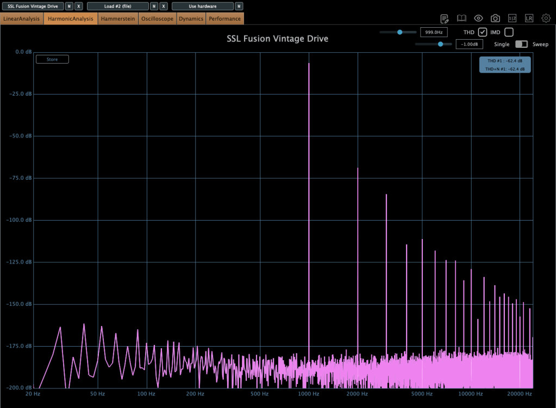Click the M button beside Use hardware
The height and width of the screenshot is (408, 556).
pos(239,6)
